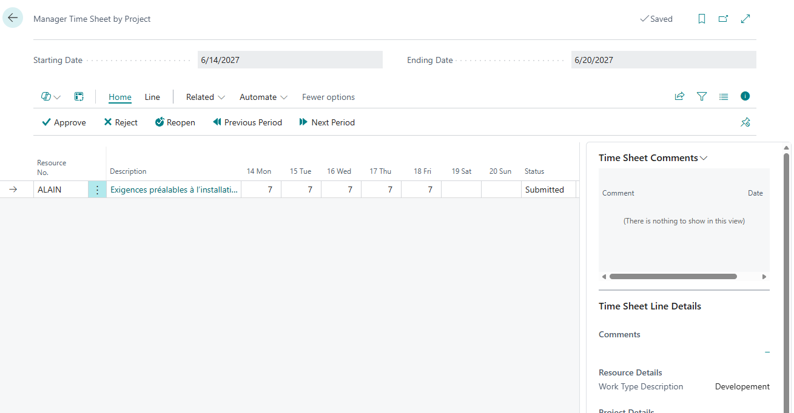Viewport: 794px width, 413px height.
Task: Click the Comment column header
Action: [618, 193]
